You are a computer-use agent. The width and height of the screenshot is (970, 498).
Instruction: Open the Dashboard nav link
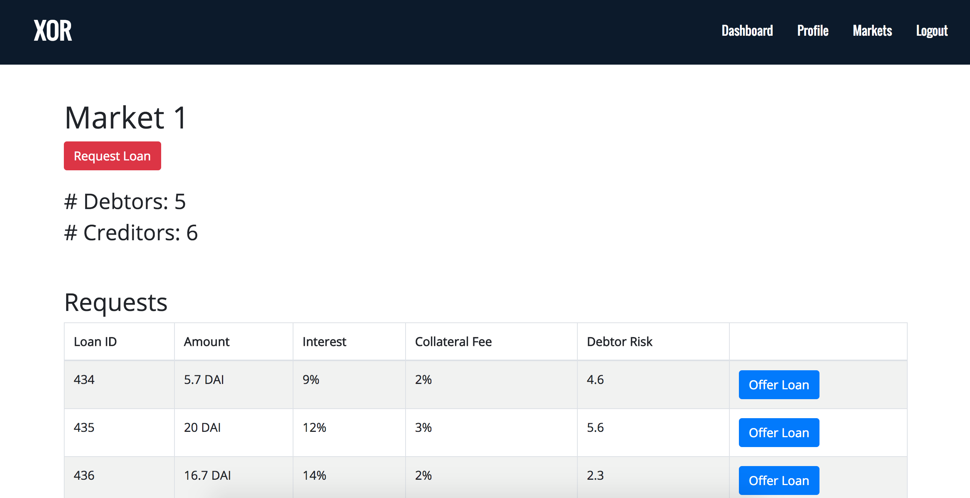pyautogui.click(x=747, y=31)
